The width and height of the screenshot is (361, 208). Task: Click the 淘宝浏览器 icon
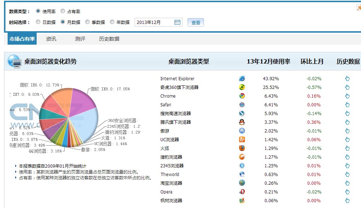[x=242, y=183]
